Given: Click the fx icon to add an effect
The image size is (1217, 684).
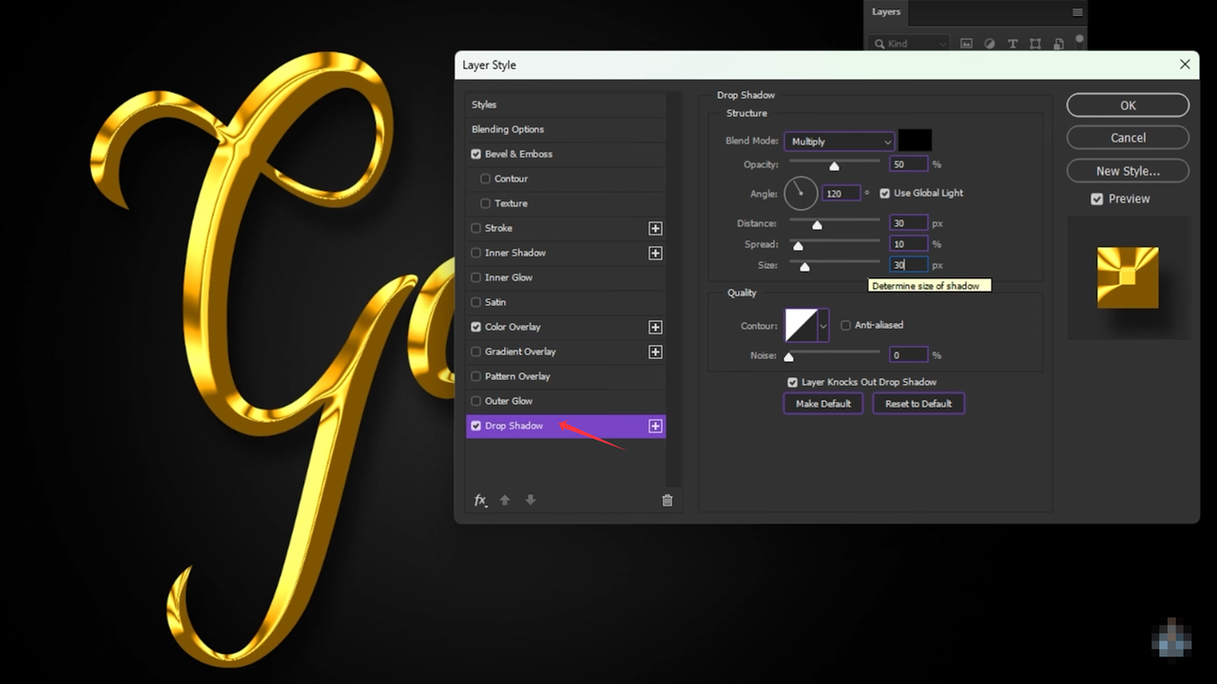Looking at the screenshot, I should tap(480, 500).
